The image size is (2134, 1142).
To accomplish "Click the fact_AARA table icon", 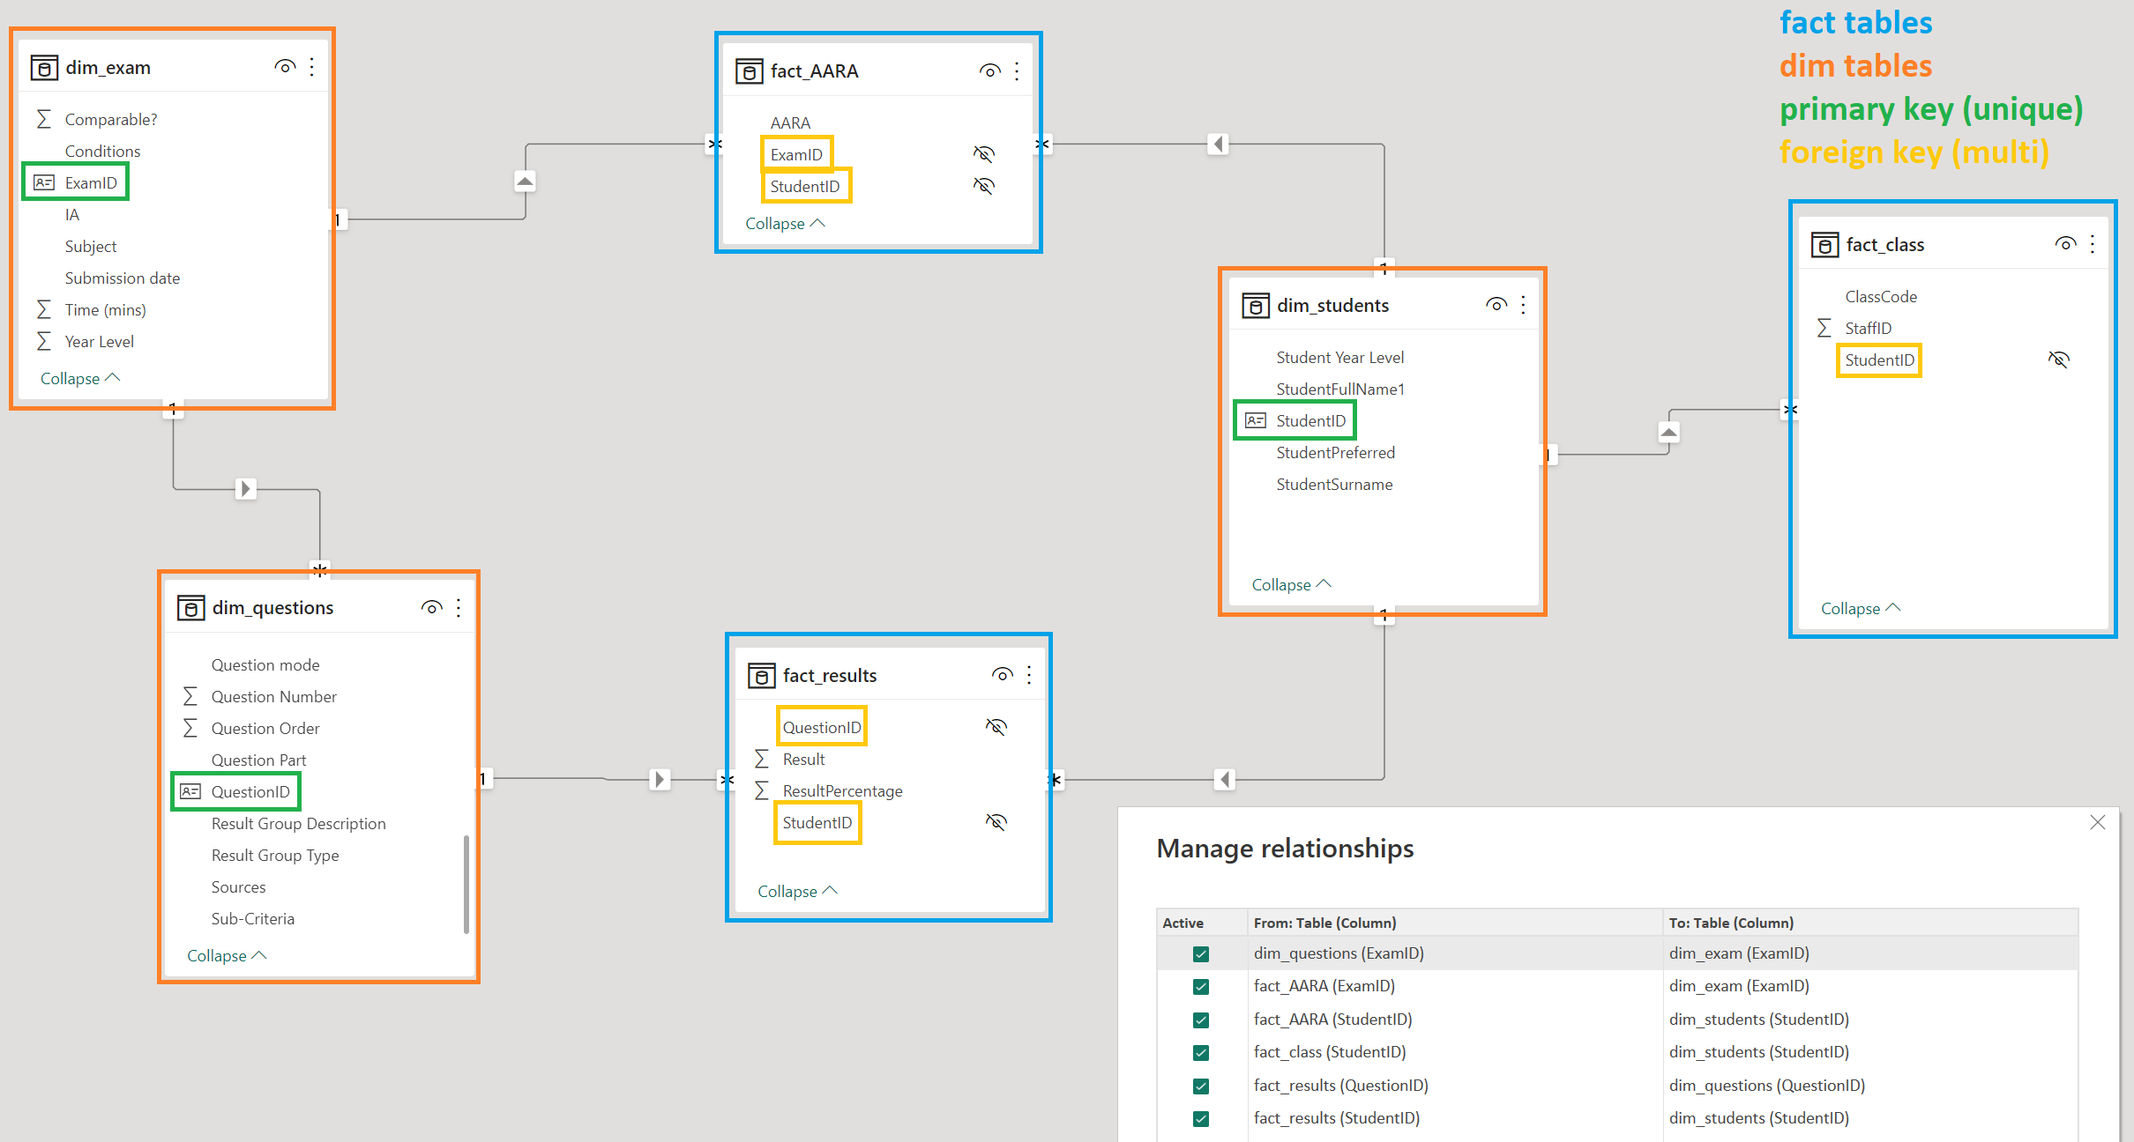I will [749, 71].
